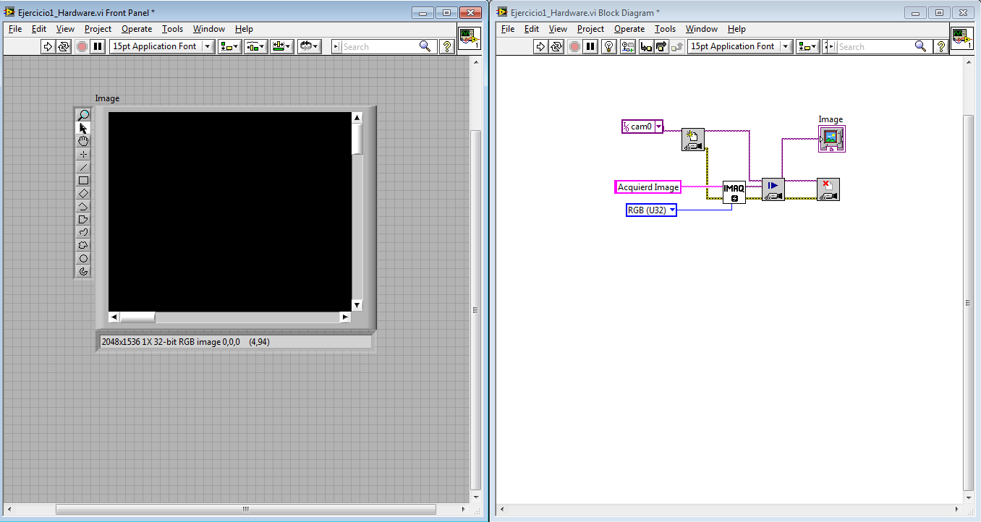Toggle Highlight Execution light bulb
This screenshot has height=522, width=981.
point(609,46)
